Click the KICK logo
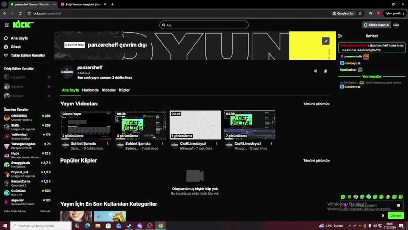 [x=22, y=25]
